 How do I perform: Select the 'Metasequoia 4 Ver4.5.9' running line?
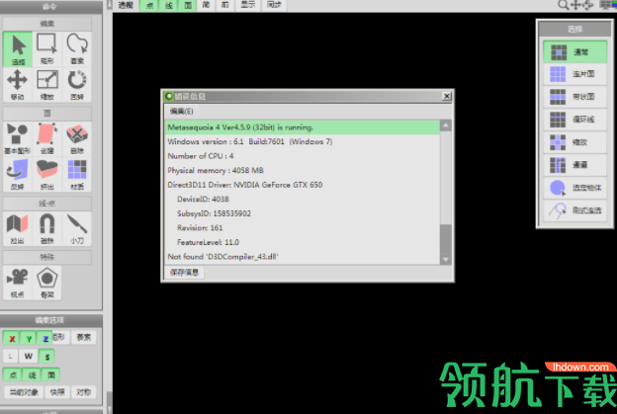(x=302, y=127)
